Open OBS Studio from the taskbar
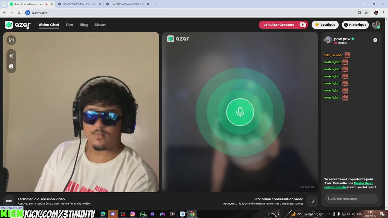 [x=123, y=214]
